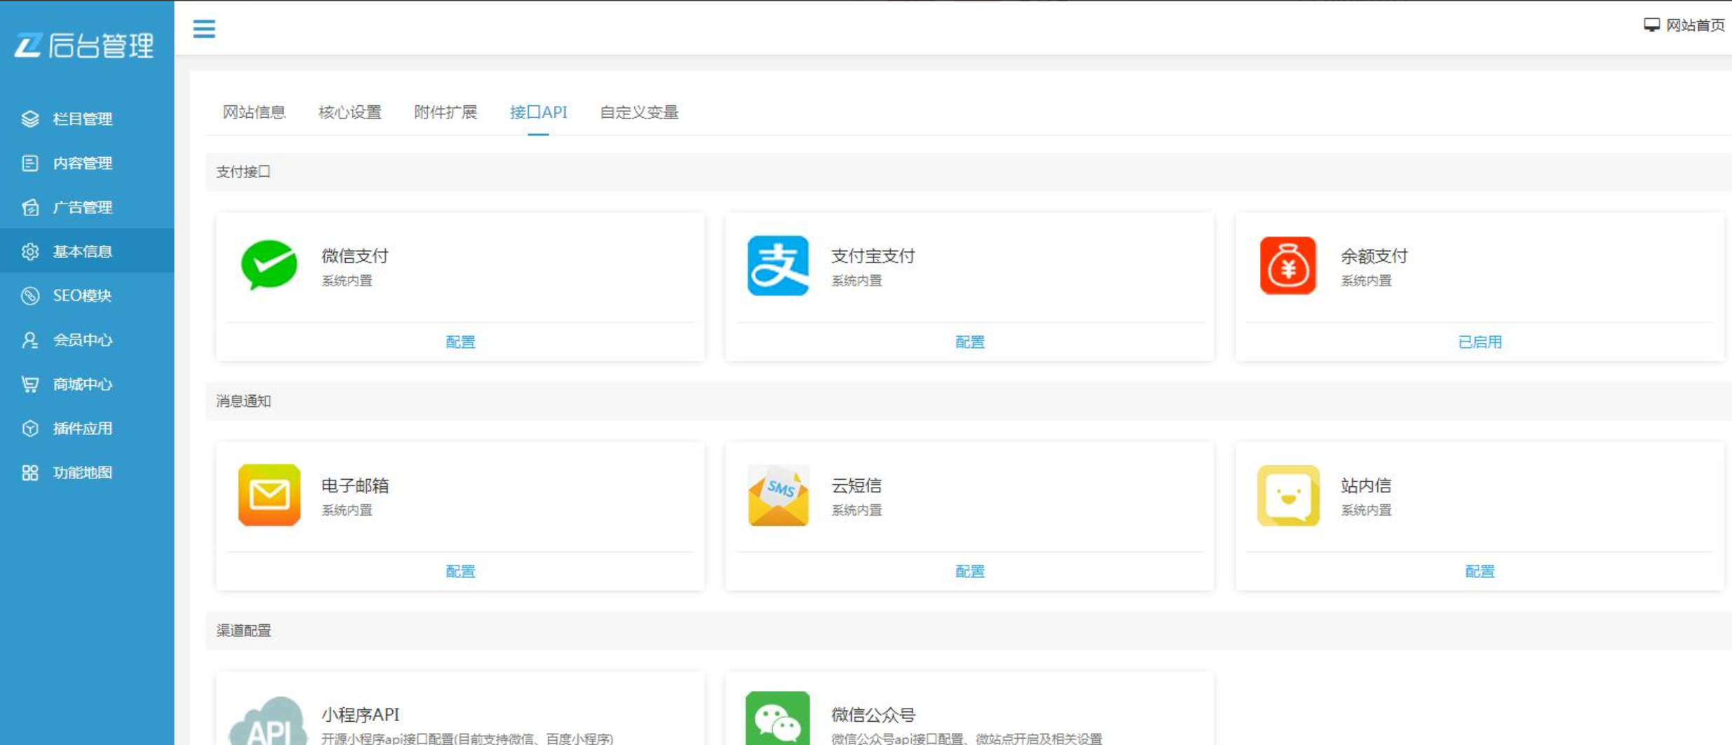Click 配置 under 站内信
The height and width of the screenshot is (745, 1732).
(x=1480, y=571)
